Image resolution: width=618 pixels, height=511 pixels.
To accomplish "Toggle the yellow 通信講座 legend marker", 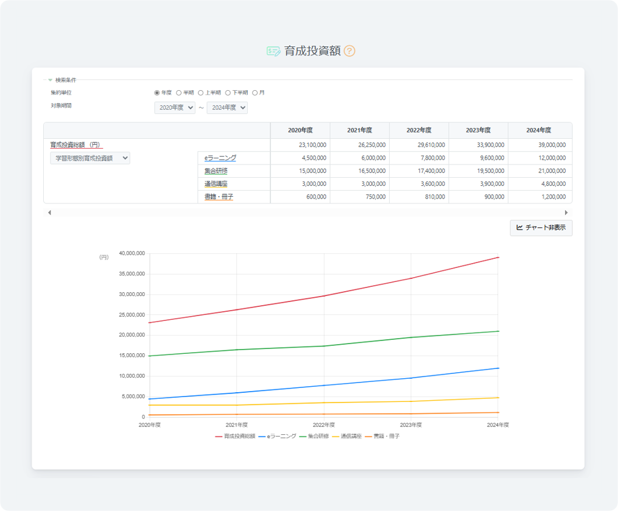I will (335, 437).
